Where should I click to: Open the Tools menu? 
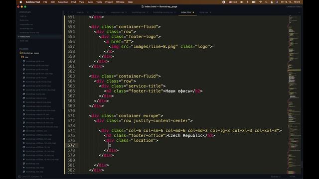99,2
